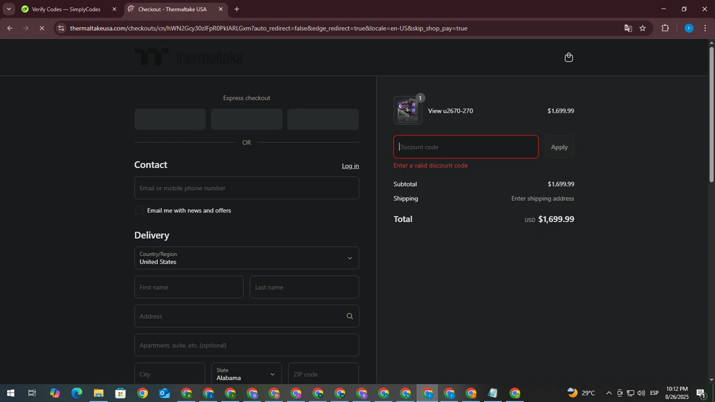Click the View u2670-270 product thumbnail
This screenshot has width=715, height=402.
coord(408,111)
